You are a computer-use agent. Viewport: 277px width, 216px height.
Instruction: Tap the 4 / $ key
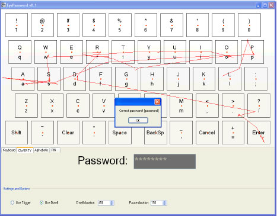pyautogui.click(x=94, y=25)
